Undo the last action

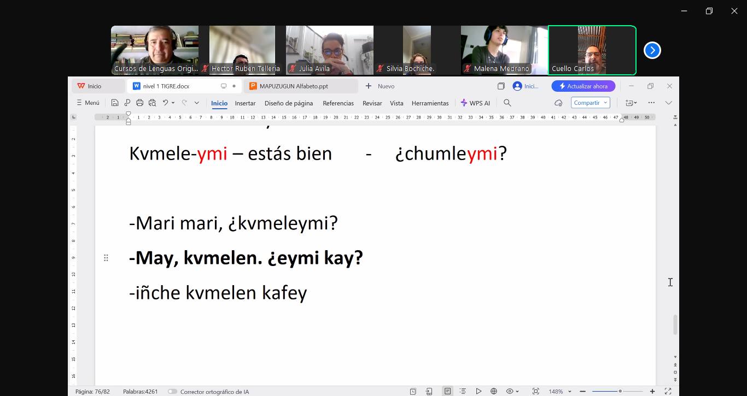click(x=165, y=103)
